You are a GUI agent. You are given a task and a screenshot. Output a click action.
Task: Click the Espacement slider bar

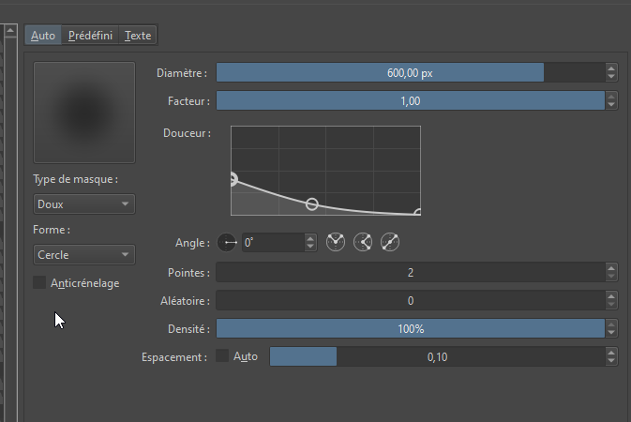point(436,356)
